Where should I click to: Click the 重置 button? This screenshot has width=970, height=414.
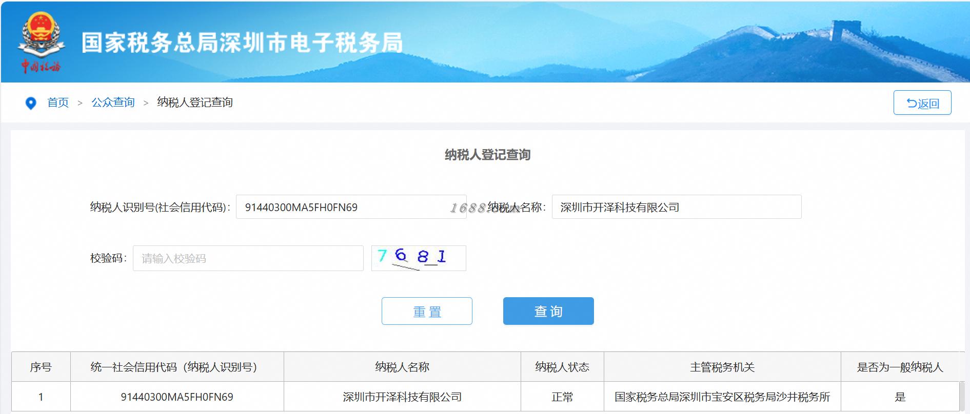[x=427, y=311]
